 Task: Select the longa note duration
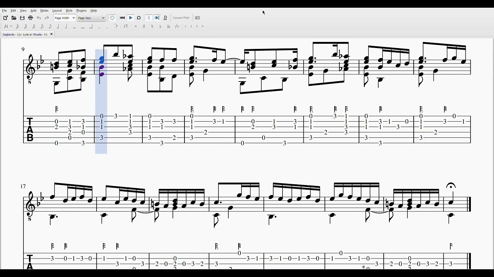click(91, 26)
